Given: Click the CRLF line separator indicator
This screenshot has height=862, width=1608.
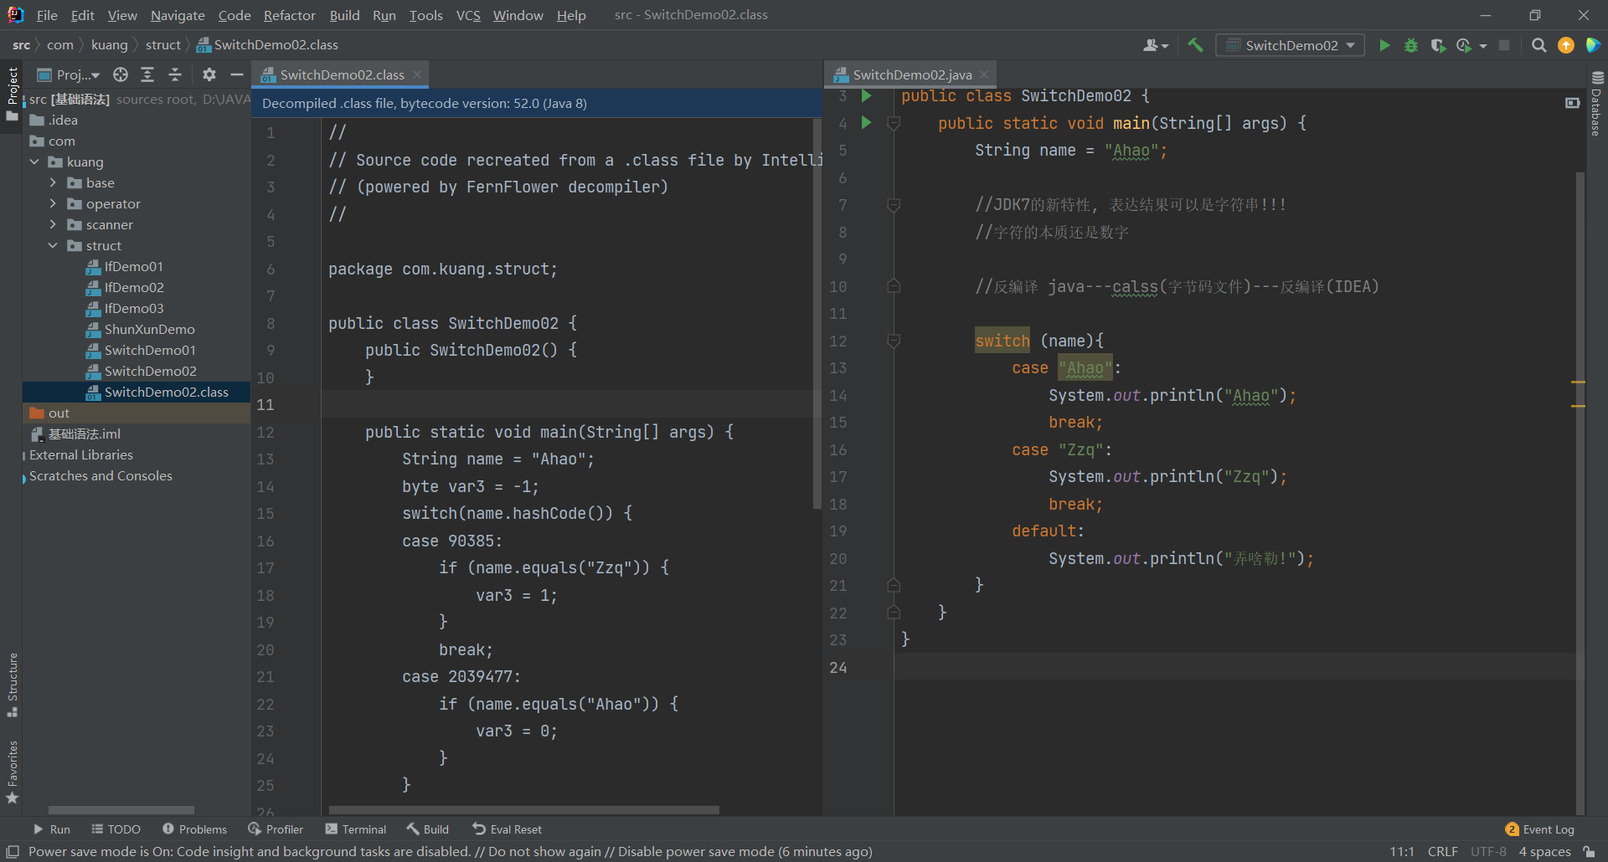Looking at the screenshot, I should [x=1442, y=851].
